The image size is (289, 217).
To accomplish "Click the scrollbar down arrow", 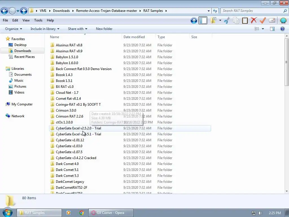I will [286, 191].
